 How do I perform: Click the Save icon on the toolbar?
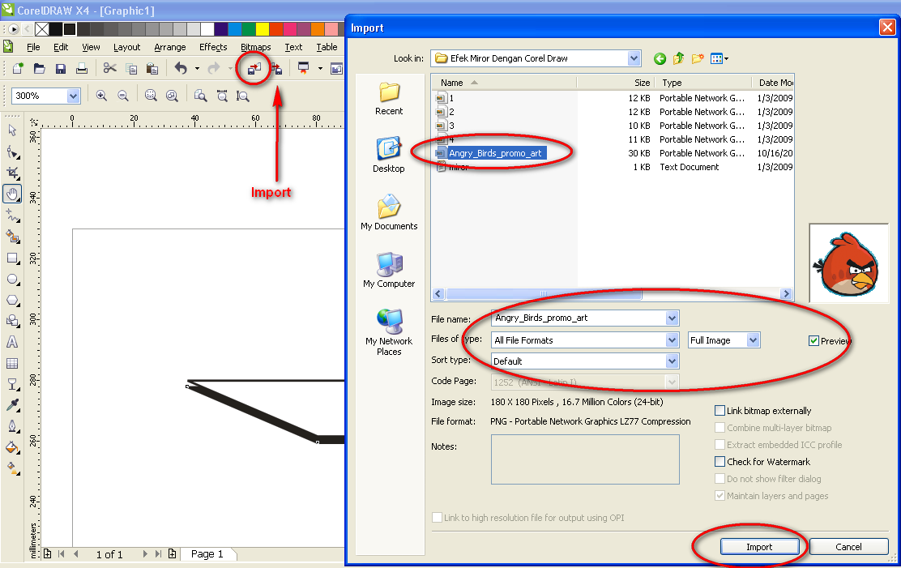tap(60, 68)
